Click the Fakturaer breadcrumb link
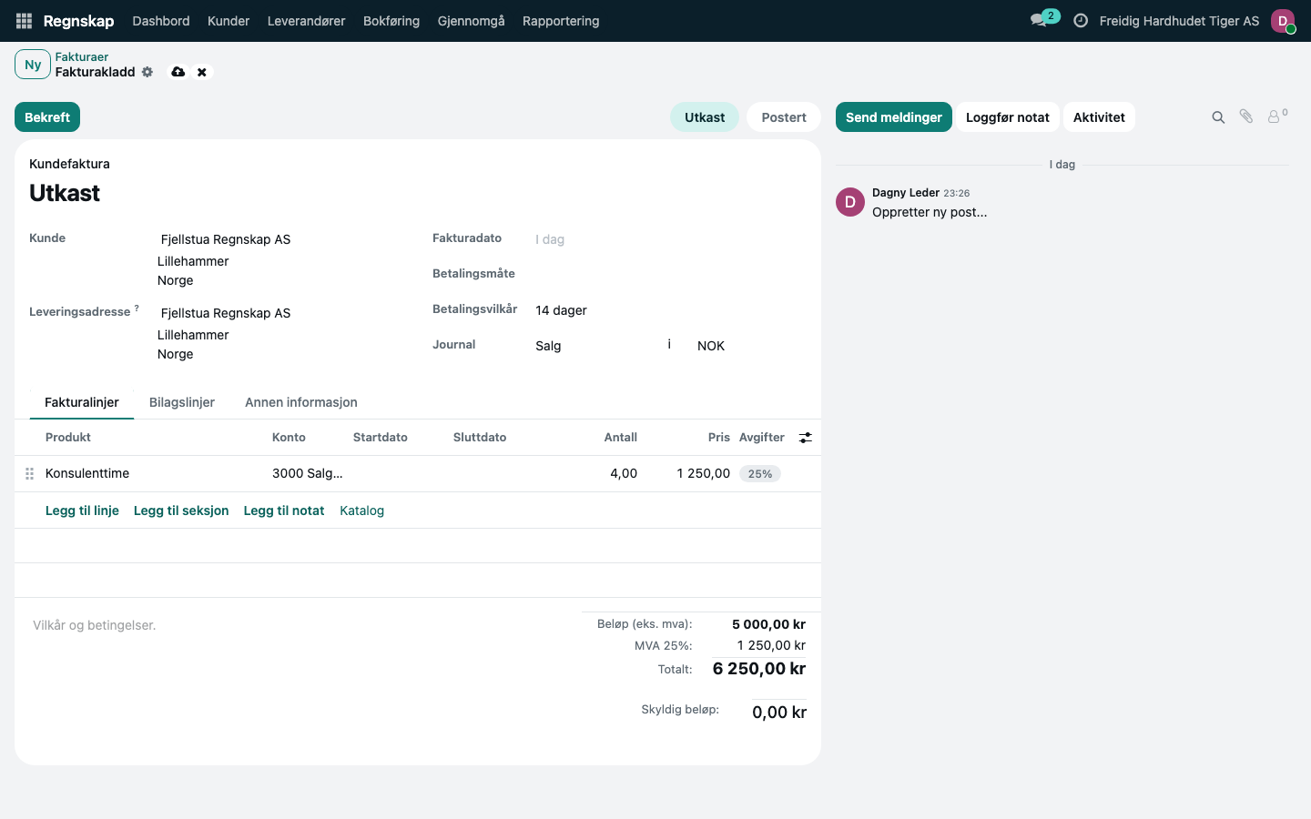Image resolution: width=1311 pixels, height=819 pixels. [x=82, y=56]
